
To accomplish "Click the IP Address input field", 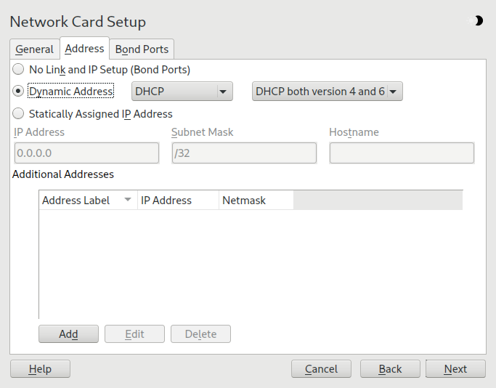I will (86, 153).
